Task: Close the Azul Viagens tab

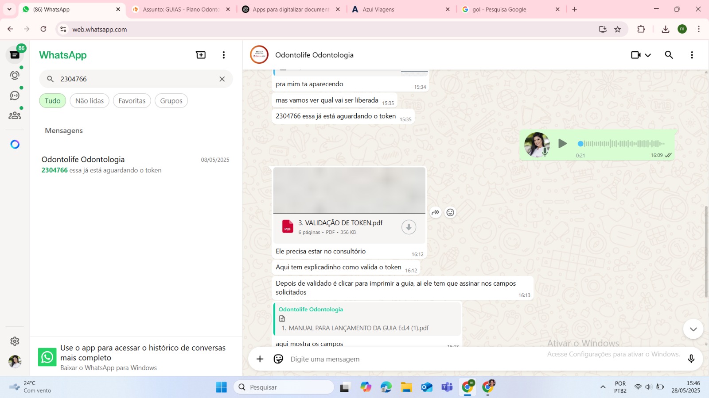Action: [448, 9]
